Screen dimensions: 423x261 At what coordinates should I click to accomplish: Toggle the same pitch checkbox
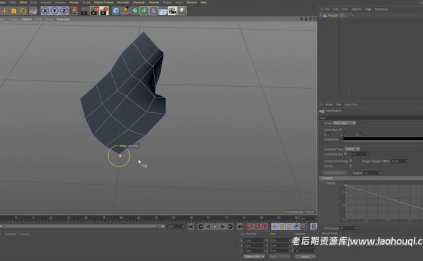(341, 130)
